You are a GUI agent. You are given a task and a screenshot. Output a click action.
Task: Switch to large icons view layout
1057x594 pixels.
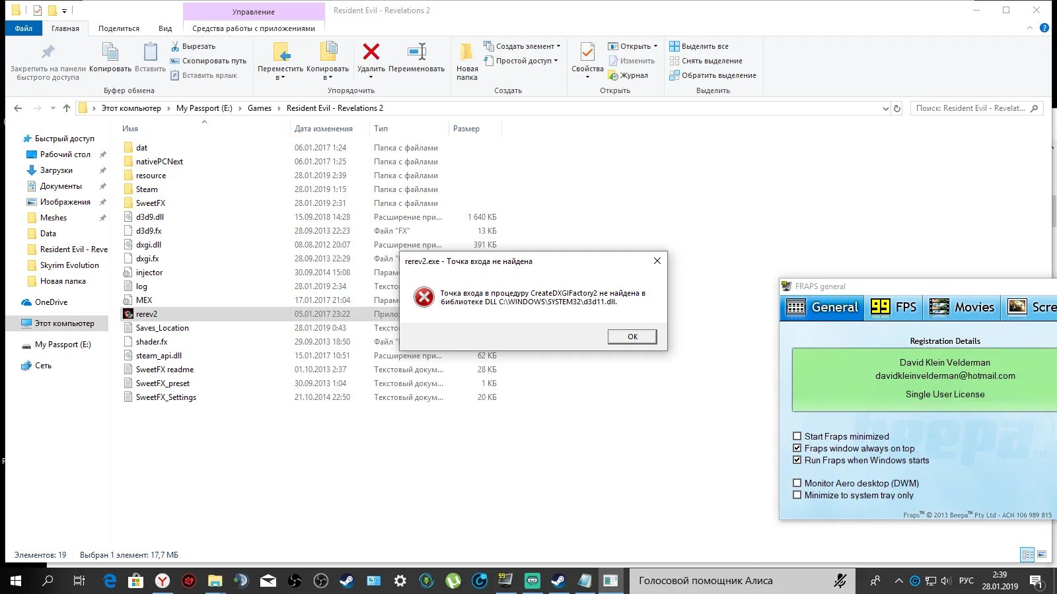(x=1042, y=554)
